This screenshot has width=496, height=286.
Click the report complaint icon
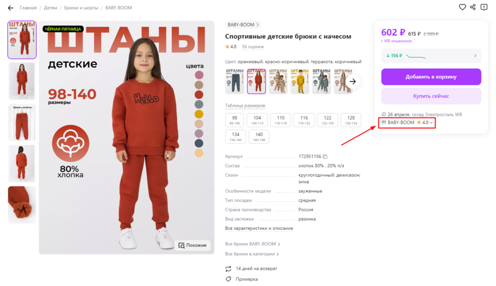[x=484, y=7]
